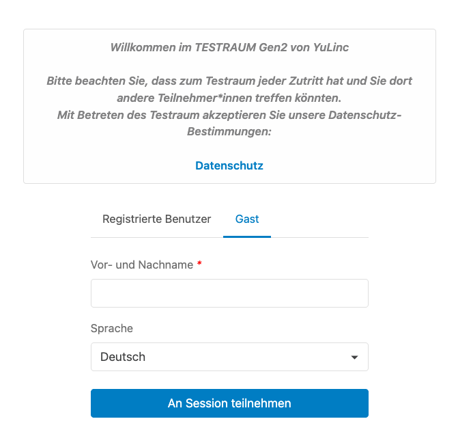Click the caret arrow of the language selector

354,358
